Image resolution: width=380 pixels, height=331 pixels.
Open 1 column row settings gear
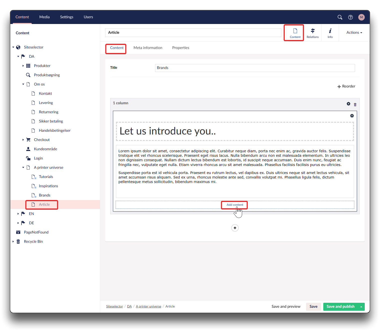[349, 104]
